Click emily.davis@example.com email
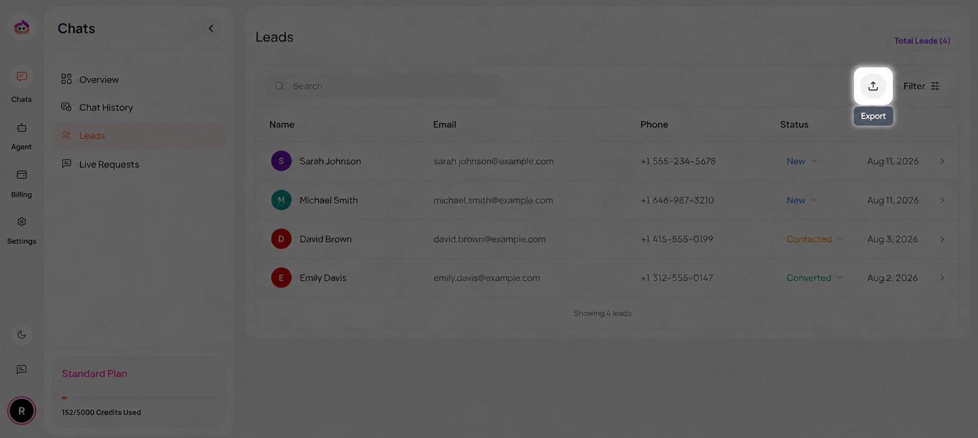Screen dimensions: 978x438 point(486,278)
